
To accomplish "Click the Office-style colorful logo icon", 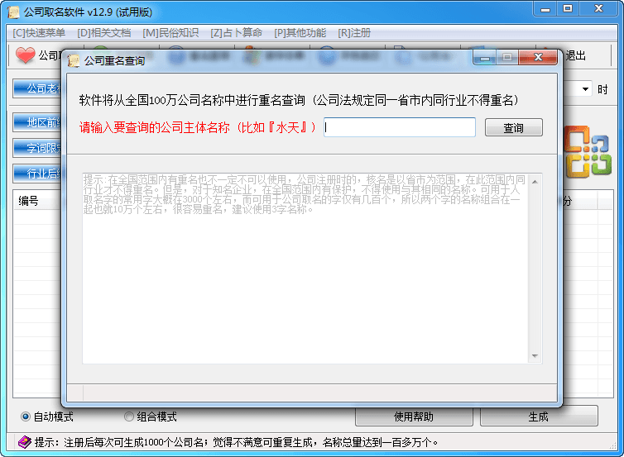I will (586, 150).
